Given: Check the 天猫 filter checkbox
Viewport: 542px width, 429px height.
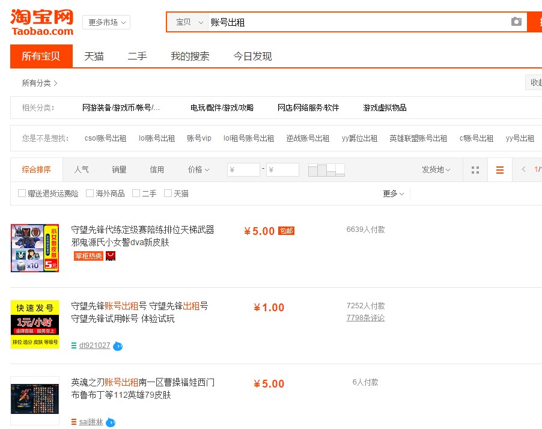Looking at the screenshot, I should 168,193.
